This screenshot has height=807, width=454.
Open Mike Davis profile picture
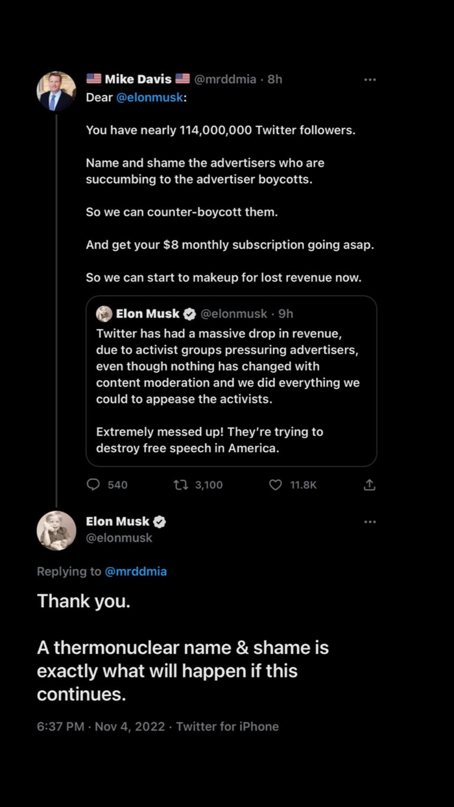(x=56, y=91)
